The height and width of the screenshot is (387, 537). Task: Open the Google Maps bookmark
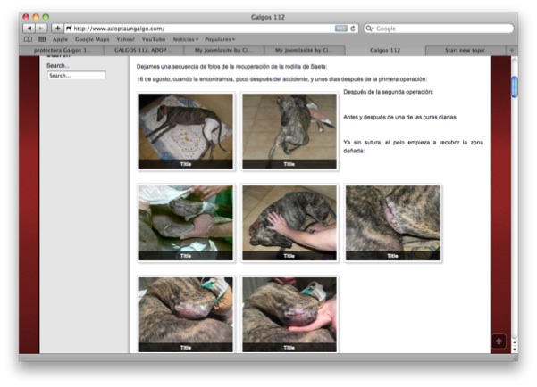(x=92, y=39)
